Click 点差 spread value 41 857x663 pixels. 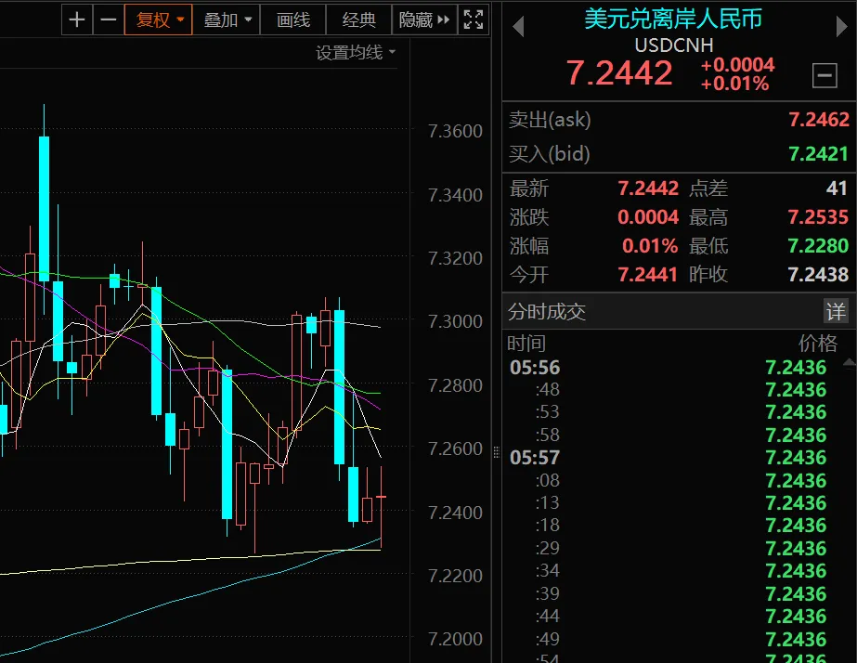(837, 188)
